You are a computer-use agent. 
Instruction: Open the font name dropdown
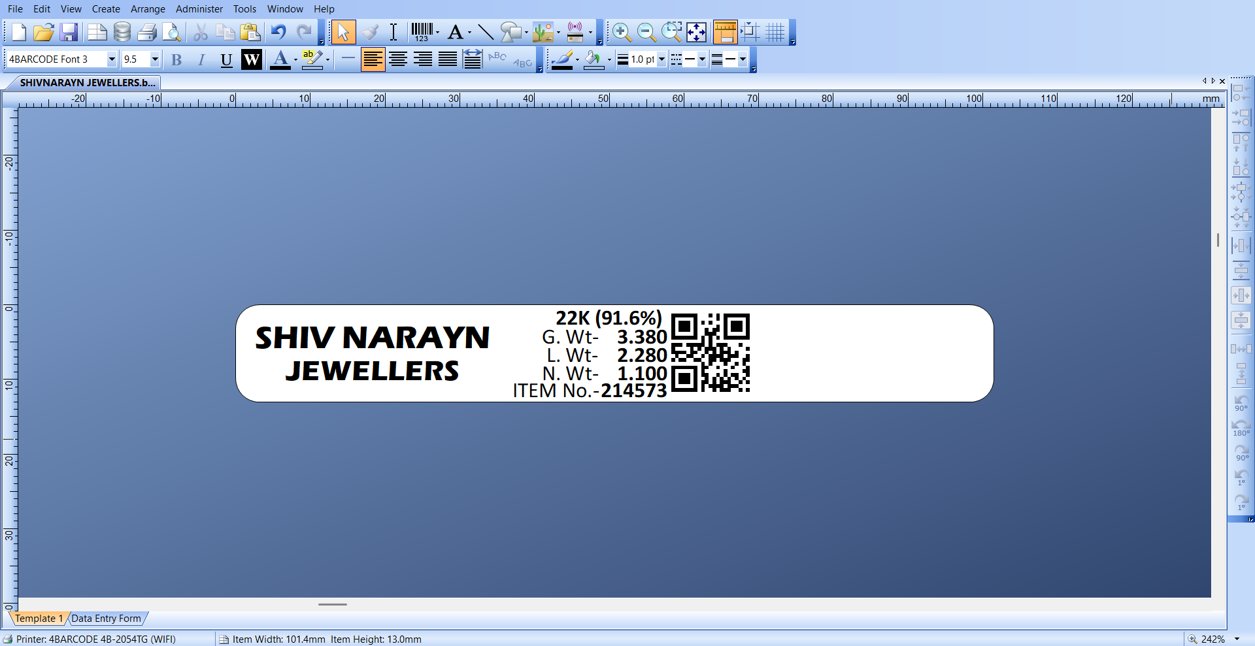tap(112, 59)
